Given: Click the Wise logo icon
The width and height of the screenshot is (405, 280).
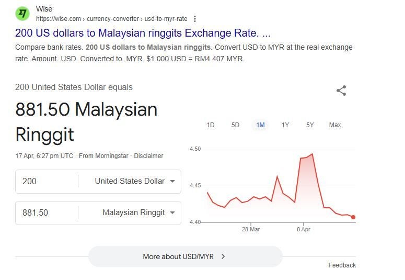Looking at the screenshot, I should [22, 14].
